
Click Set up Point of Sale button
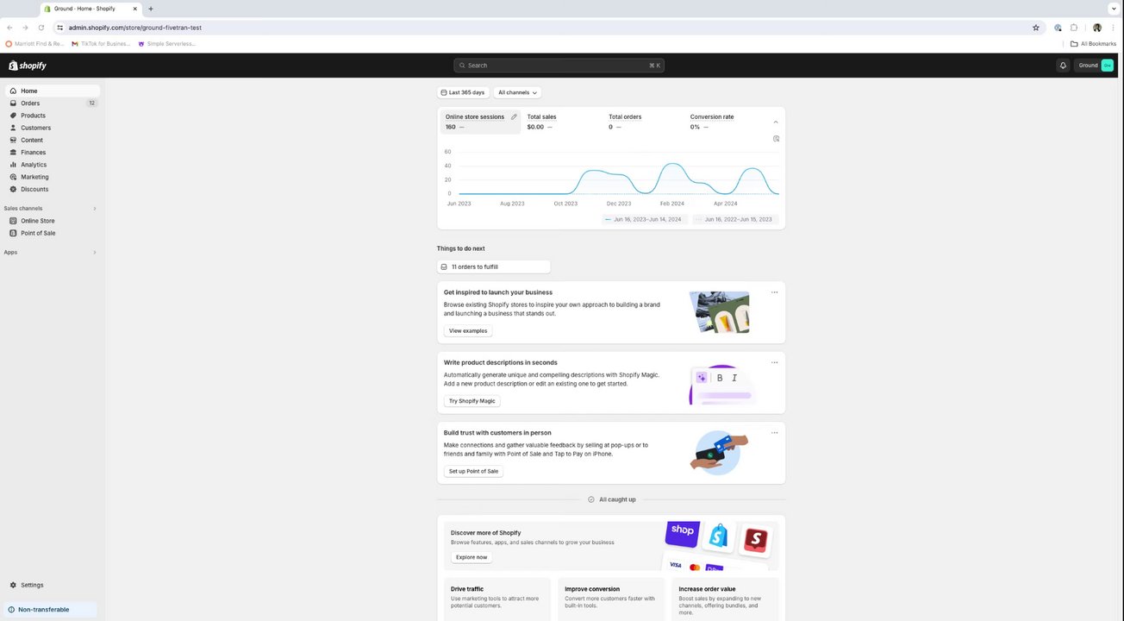coord(473,471)
